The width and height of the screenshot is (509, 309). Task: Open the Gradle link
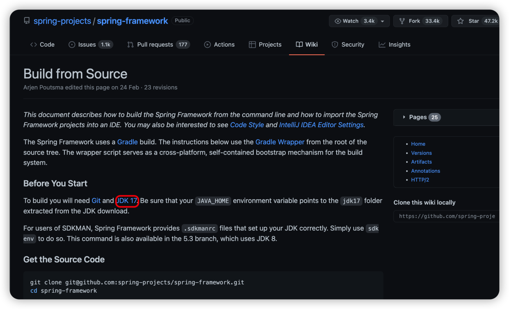[x=127, y=142]
